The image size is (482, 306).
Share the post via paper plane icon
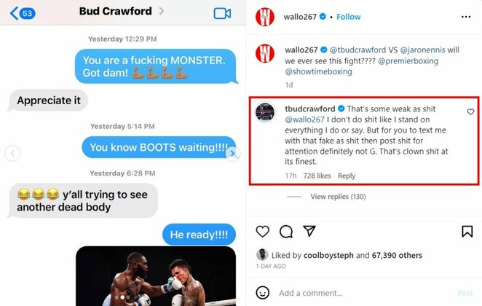309,231
